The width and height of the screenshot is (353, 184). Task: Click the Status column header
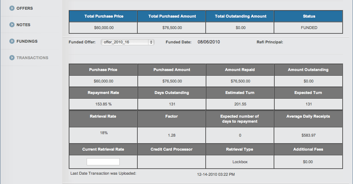(308, 16)
